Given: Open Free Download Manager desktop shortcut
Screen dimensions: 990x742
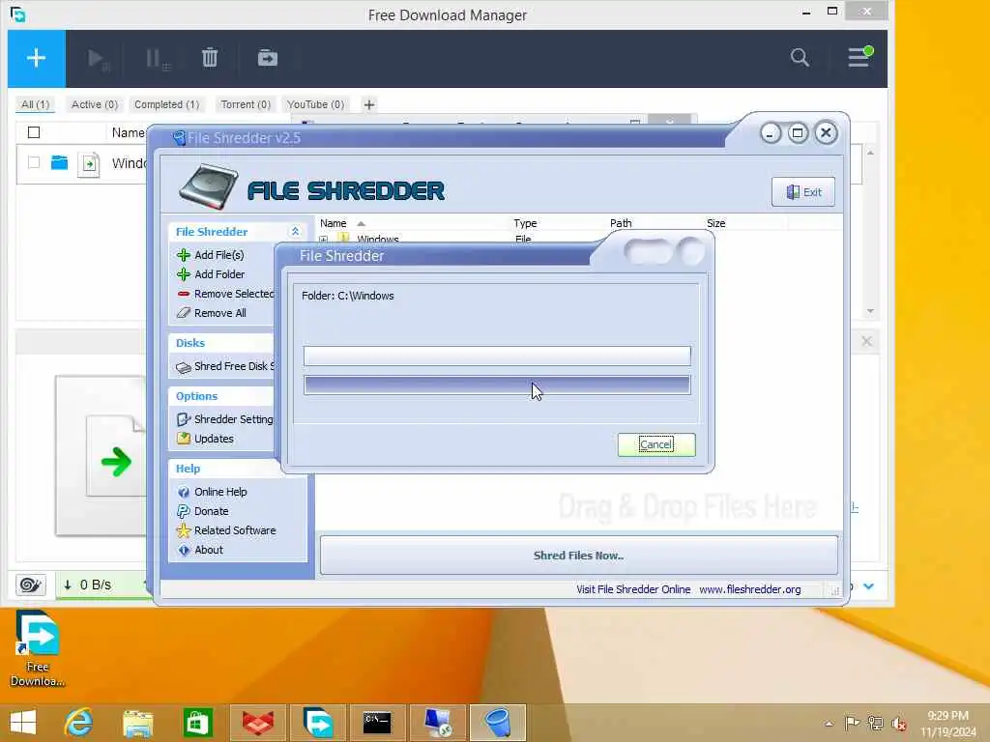Looking at the screenshot, I should 38,649.
